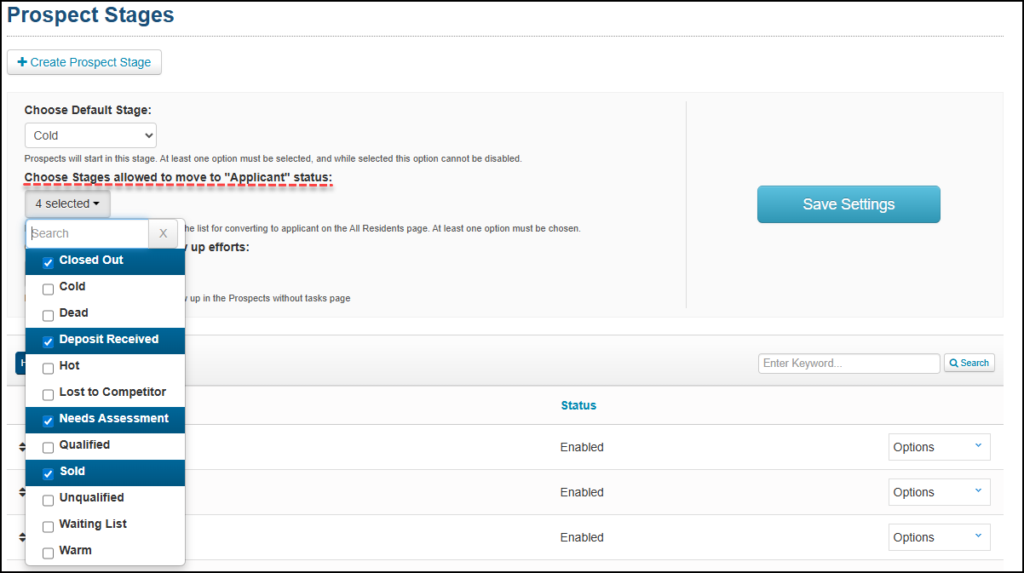Collapse the '4 selected' multiselect dropdown

tap(67, 203)
